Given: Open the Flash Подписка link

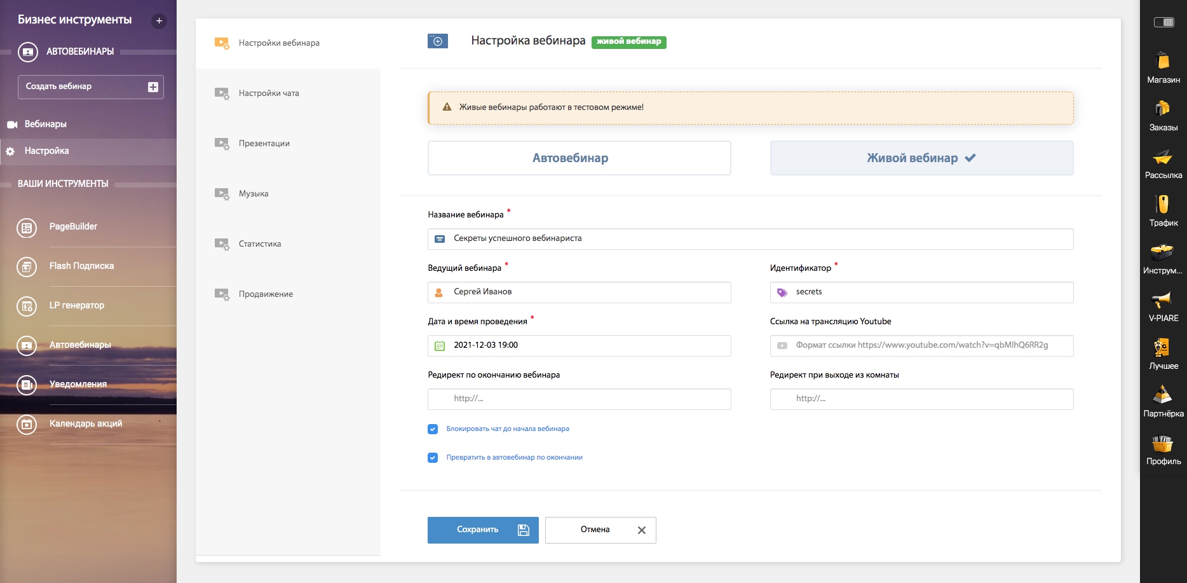Looking at the screenshot, I should coord(82,266).
